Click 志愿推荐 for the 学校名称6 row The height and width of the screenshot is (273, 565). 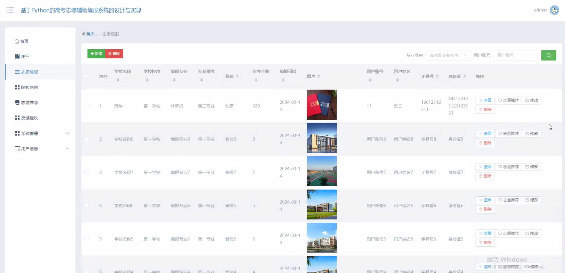(x=508, y=200)
